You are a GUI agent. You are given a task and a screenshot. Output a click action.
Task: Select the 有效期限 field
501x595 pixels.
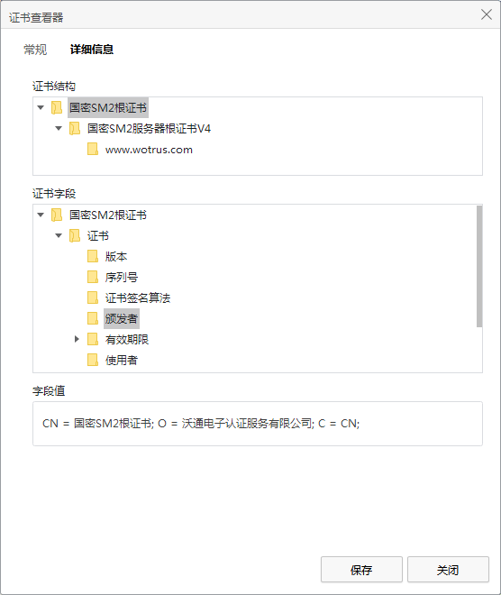[127, 339]
